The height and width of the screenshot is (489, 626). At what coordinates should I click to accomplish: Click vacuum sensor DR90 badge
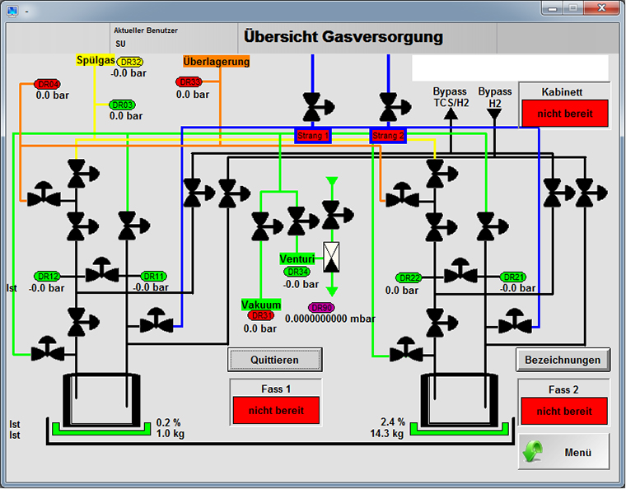(321, 308)
